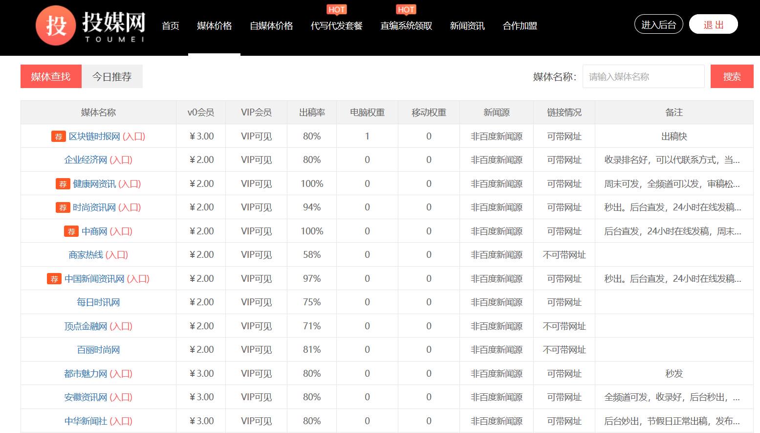Click (入口) next to 商家热线
Screen dimensions: 760x433
(x=117, y=255)
